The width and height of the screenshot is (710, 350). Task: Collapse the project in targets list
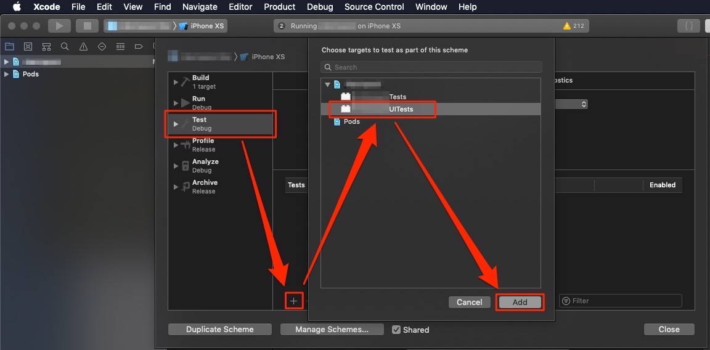328,84
